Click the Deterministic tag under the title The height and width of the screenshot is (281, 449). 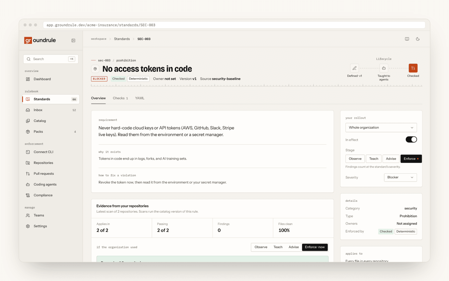(x=138, y=79)
